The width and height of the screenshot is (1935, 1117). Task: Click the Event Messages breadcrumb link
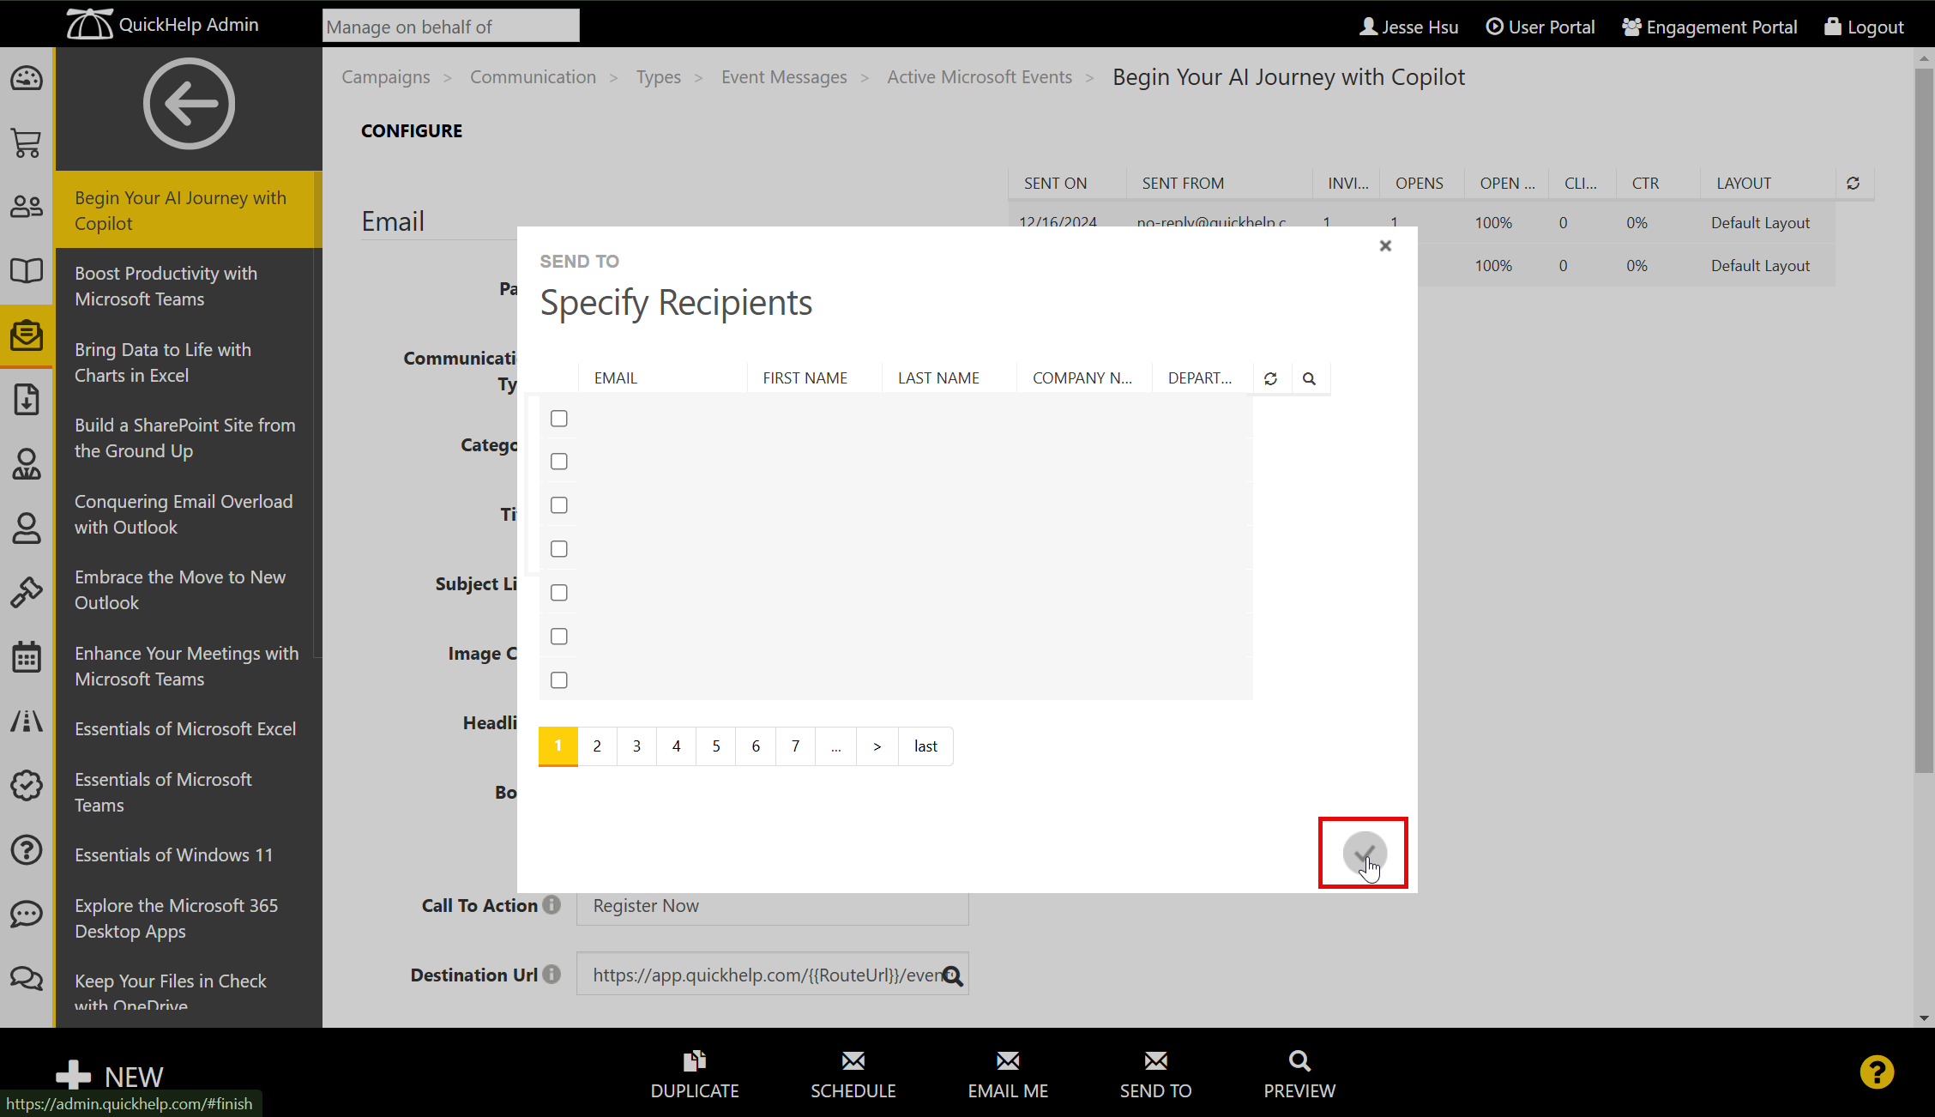point(783,77)
